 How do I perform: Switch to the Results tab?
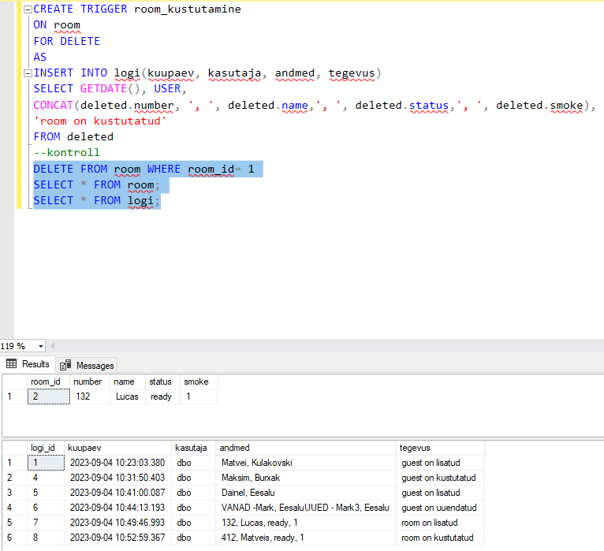pyautogui.click(x=28, y=364)
